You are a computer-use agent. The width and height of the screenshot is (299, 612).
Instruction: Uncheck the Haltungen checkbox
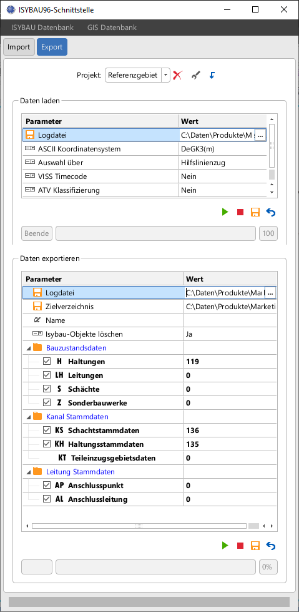47,362
